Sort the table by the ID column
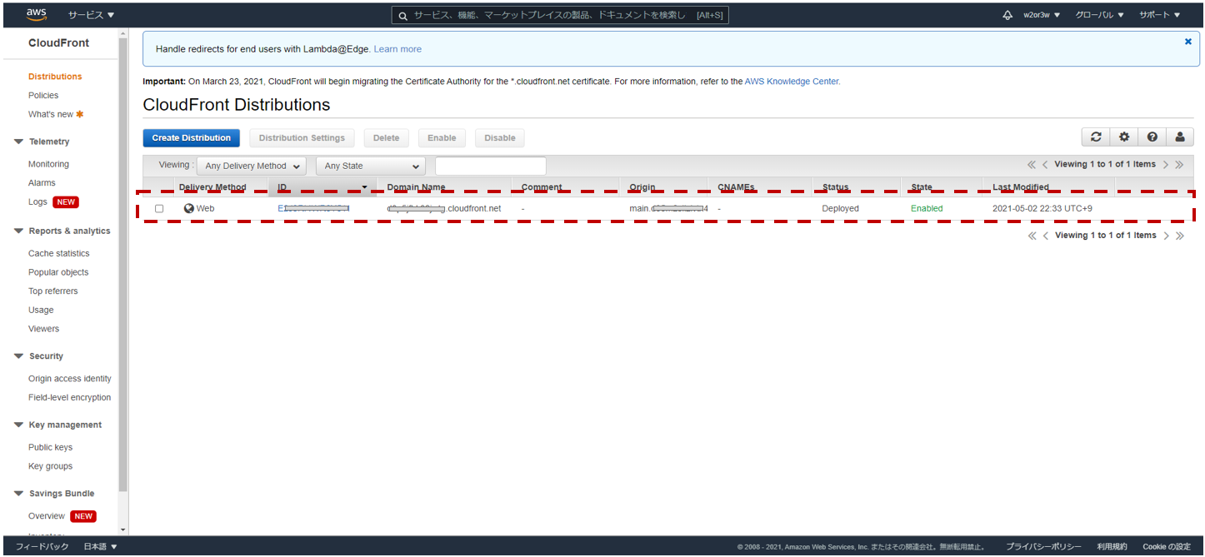Image resolution: width=1205 pixels, height=557 pixels. pyautogui.click(x=322, y=187)
